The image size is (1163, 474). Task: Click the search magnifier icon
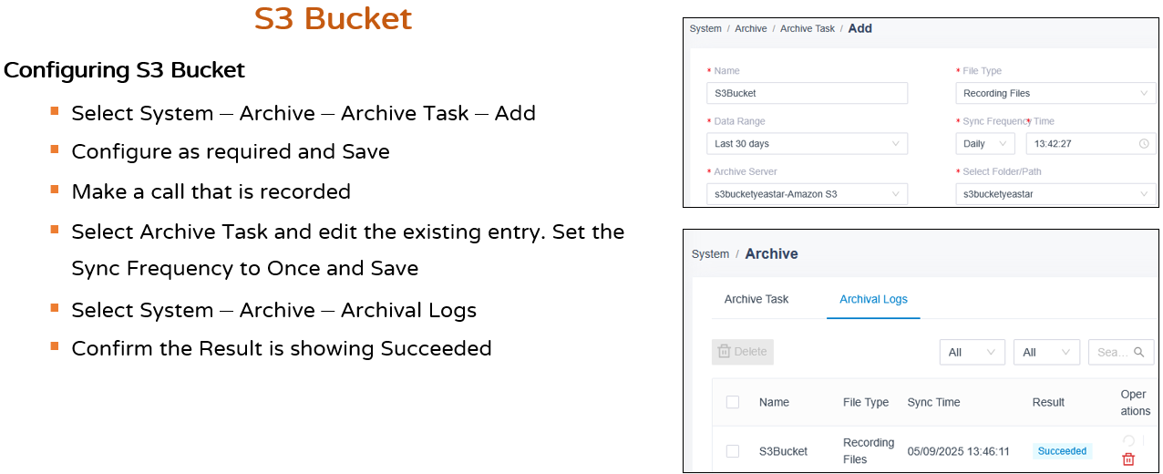tap(1138, 352)
